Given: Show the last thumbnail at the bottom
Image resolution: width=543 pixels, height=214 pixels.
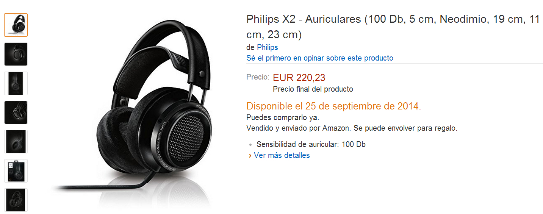Looking at the screenshot, I should coord(16,200).
